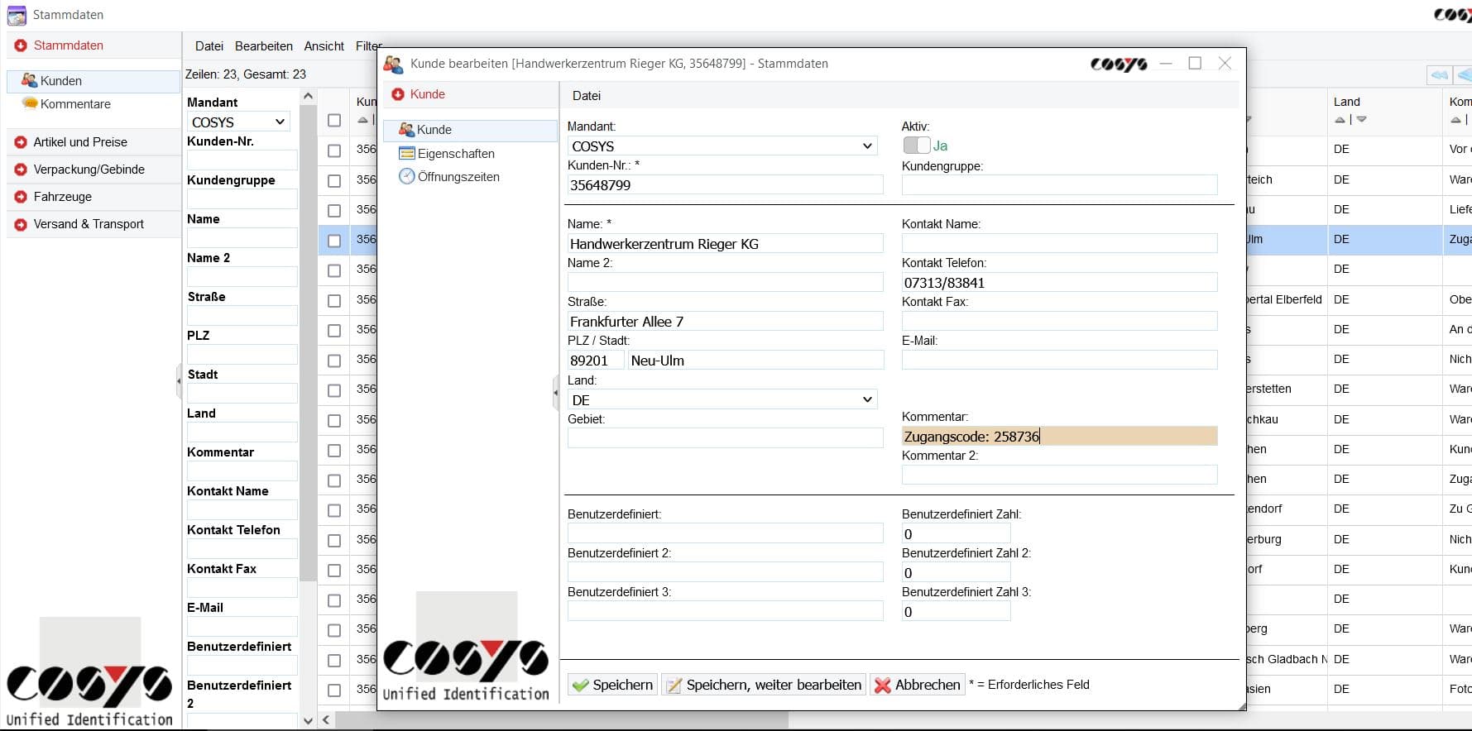
Task: Check the checkbox in the Elberfeld row
Action: tap(334, 301)
